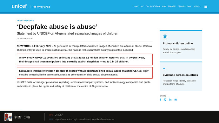219x123 pixels.
Task: Click the Evidence across countries icon
Action: coord(164,68)
